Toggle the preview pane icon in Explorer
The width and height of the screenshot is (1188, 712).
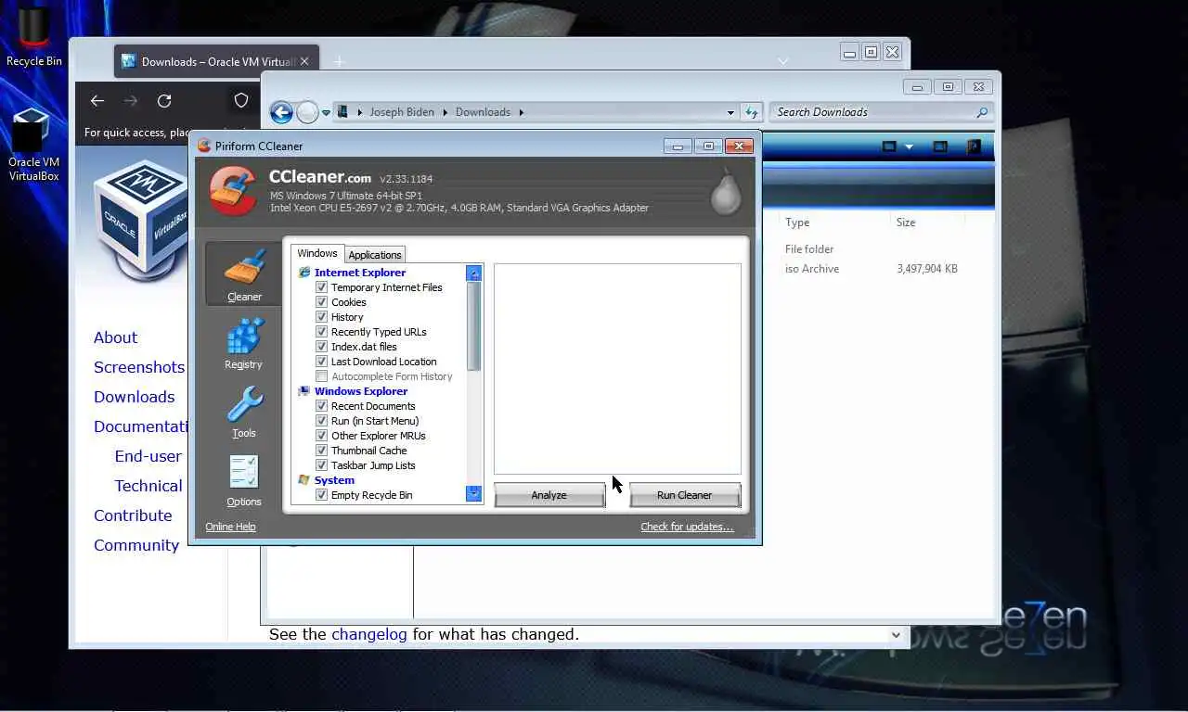click(x=940, y=146)
